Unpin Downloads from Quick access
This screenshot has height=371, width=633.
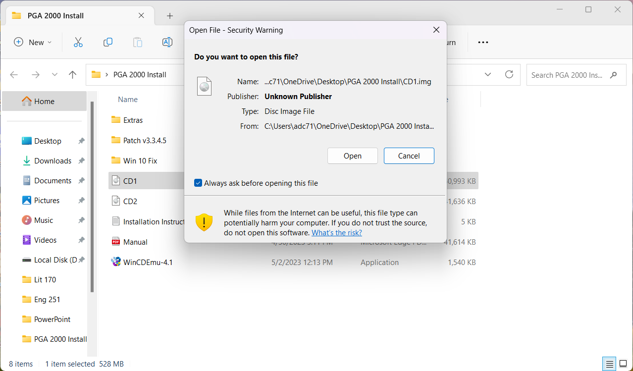click(81, 161)
